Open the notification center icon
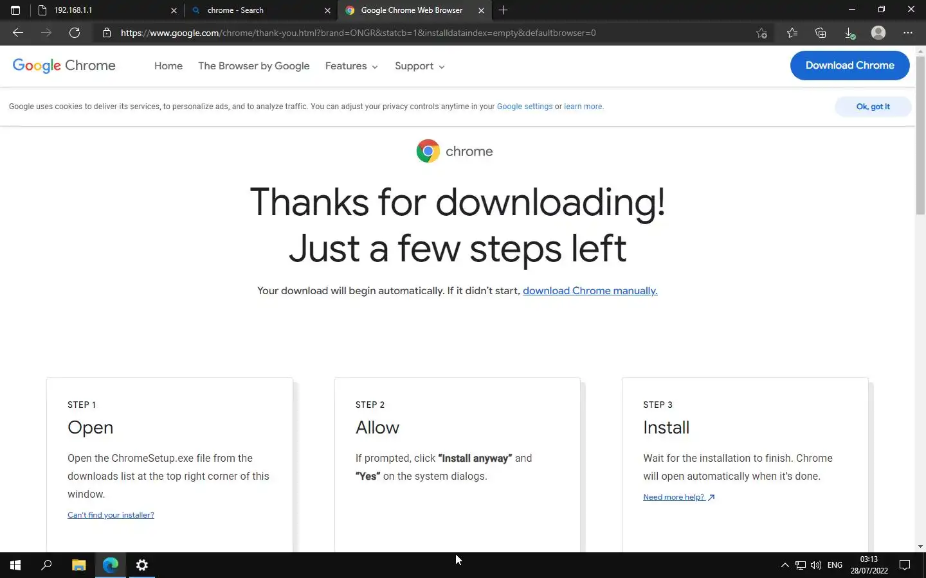This screenshot has width=926, height=578. tap(905, 565)
